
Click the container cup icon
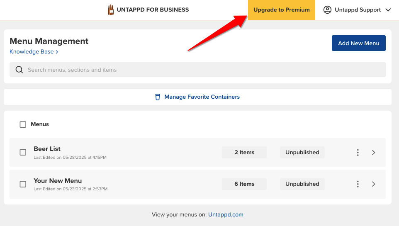158,97
